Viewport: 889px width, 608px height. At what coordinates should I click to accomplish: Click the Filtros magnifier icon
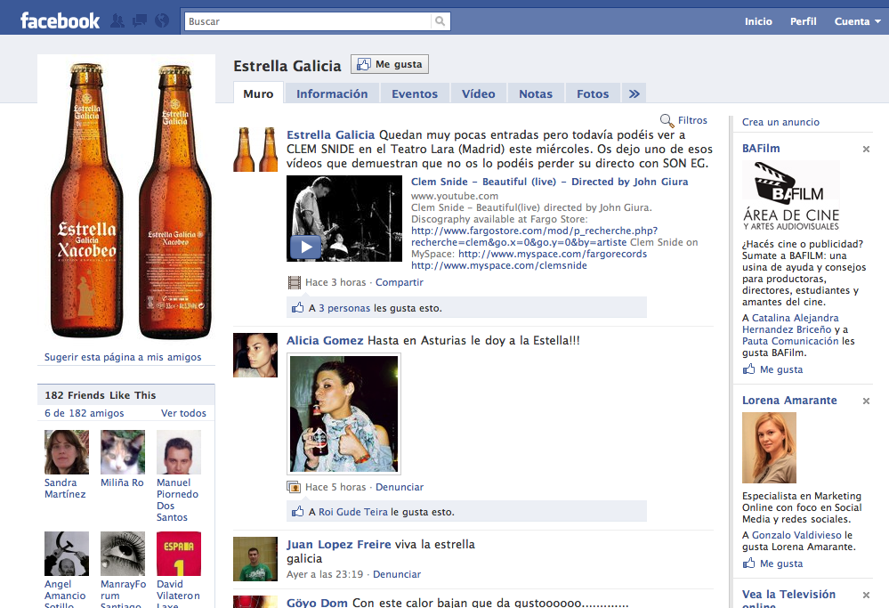pos(667,120)
